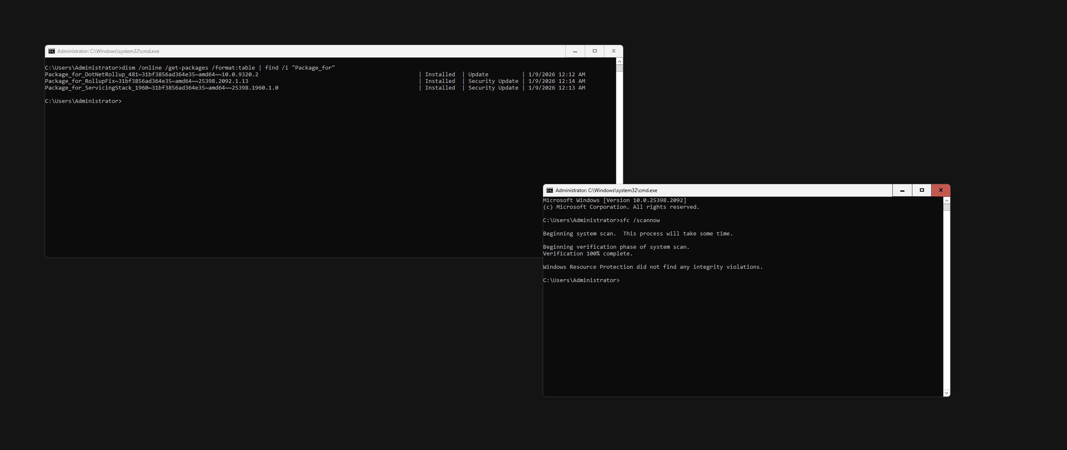Click the last prompt line in the sfc window
The image size is (1067, 450).
(581, 280)
